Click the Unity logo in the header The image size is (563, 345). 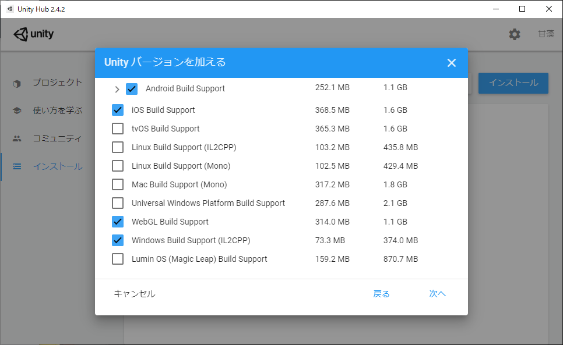click(33, 34)
